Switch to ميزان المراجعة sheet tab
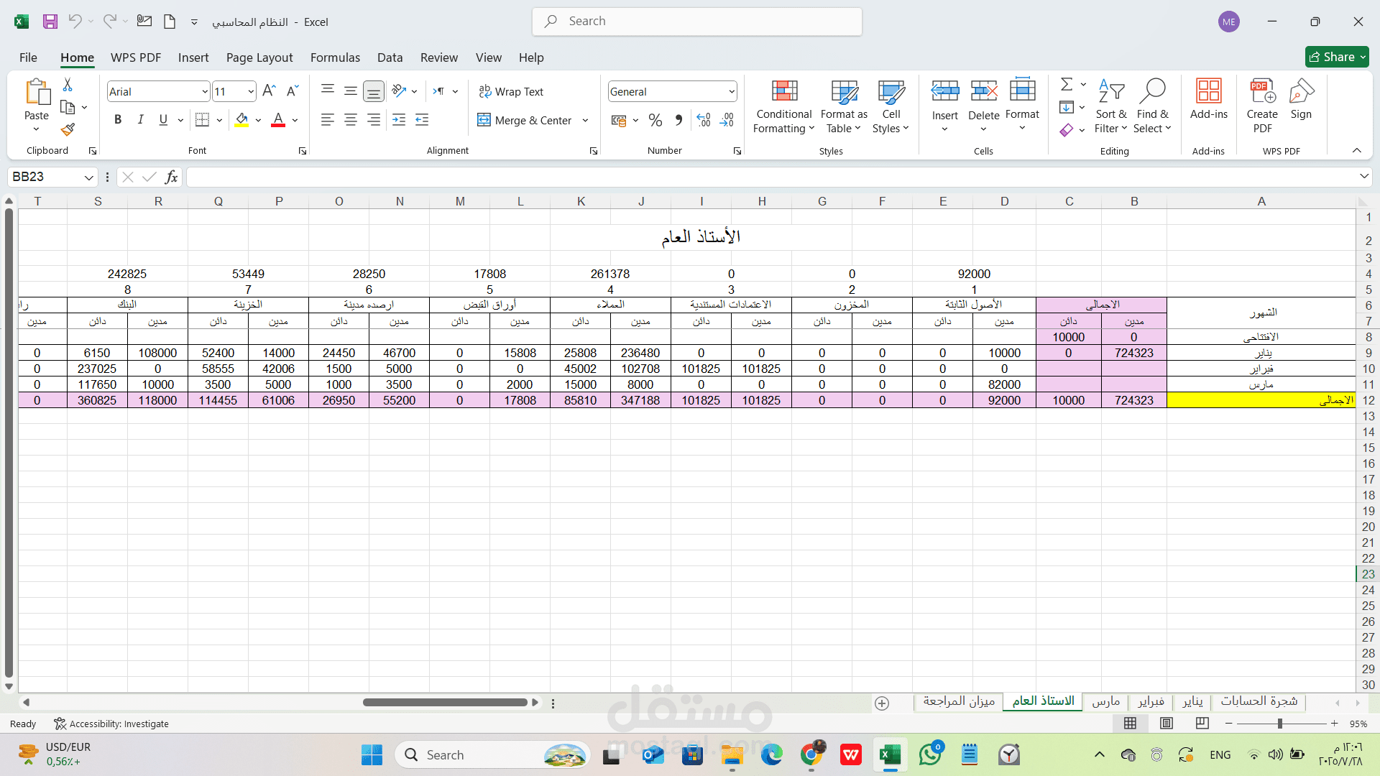Image resolution: width=1380 pixels, height=776 pixels. pos(959,701)
